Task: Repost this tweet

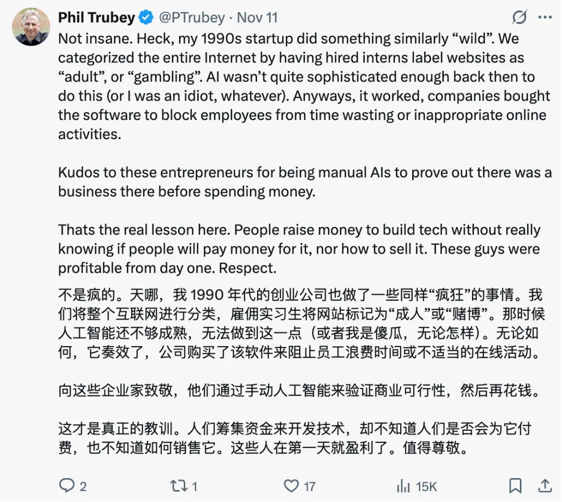Action: tap(180, 486)
